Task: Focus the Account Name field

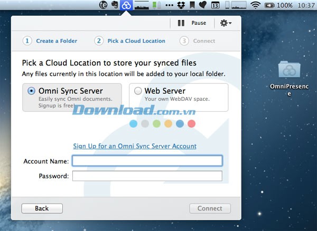Action: (x=147, y=161)
